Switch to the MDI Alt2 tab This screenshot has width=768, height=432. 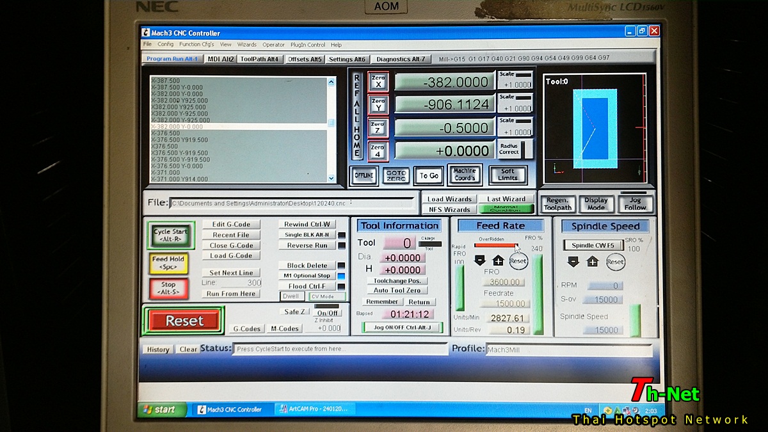pyautogui.click(x=221, y=59)
